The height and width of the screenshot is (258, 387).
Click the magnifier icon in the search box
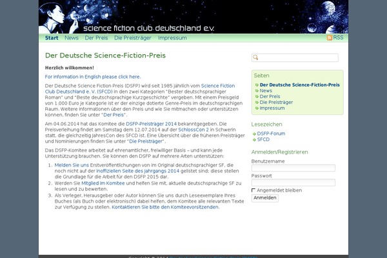point(255,57)
